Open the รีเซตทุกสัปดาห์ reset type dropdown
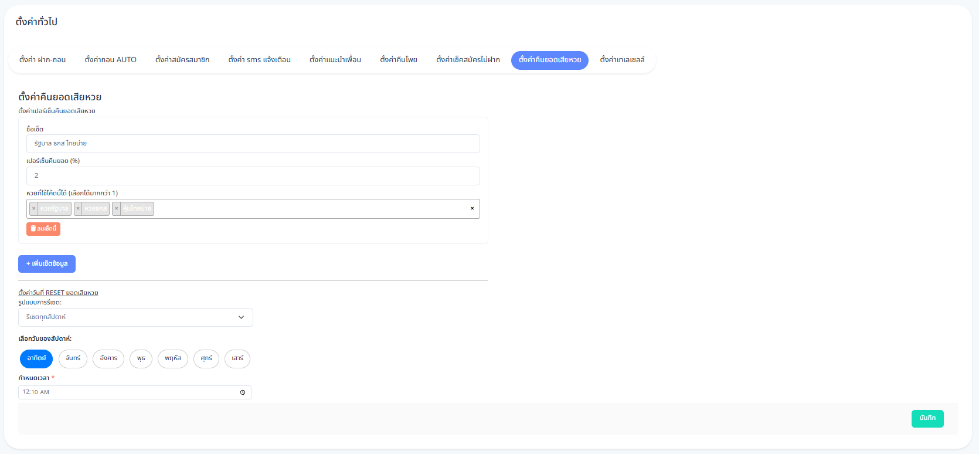 (135, 317)
